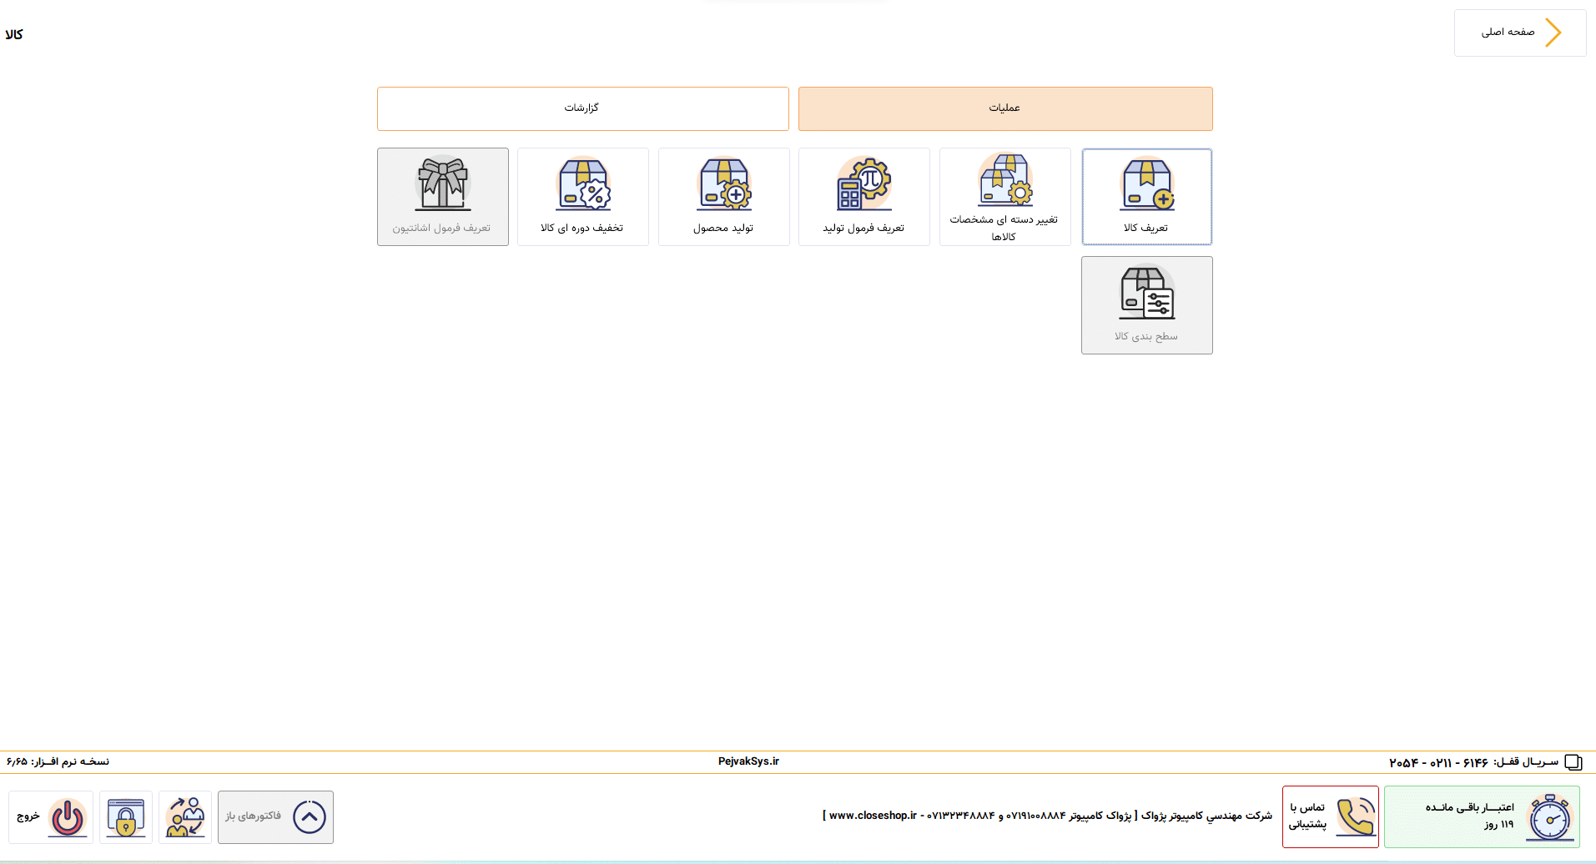
Task: Open the PejvakSys.ir link
Action: pos(748,761)
